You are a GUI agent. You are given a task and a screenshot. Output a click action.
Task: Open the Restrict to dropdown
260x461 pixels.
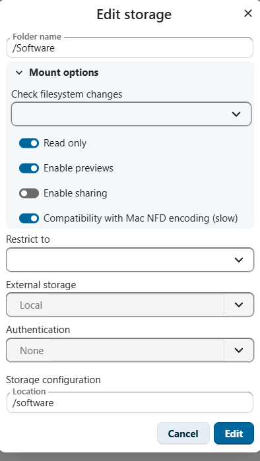pyautogui.click(x=130, y=260)
